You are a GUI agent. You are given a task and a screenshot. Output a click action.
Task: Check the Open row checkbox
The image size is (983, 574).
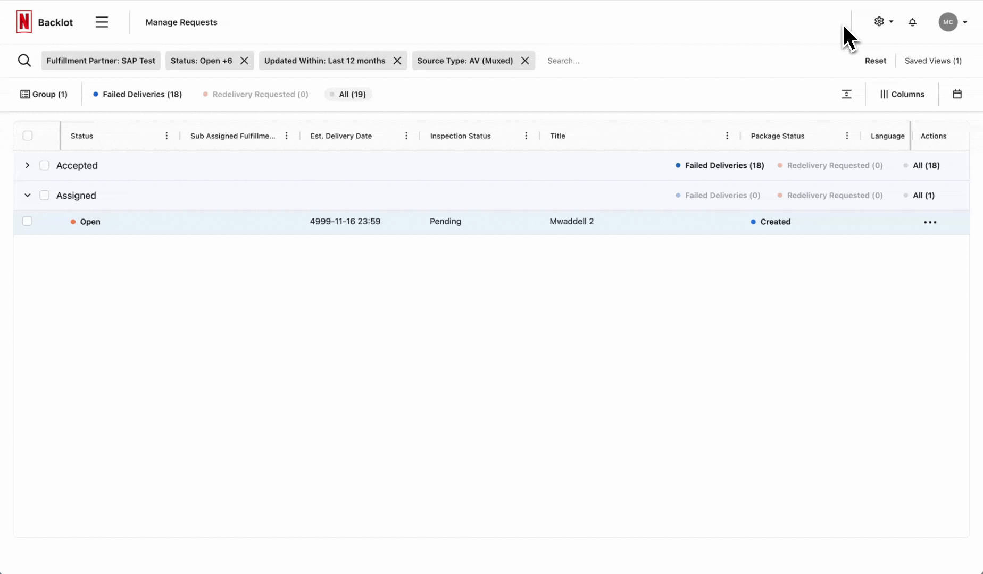[x=27, y=221]
